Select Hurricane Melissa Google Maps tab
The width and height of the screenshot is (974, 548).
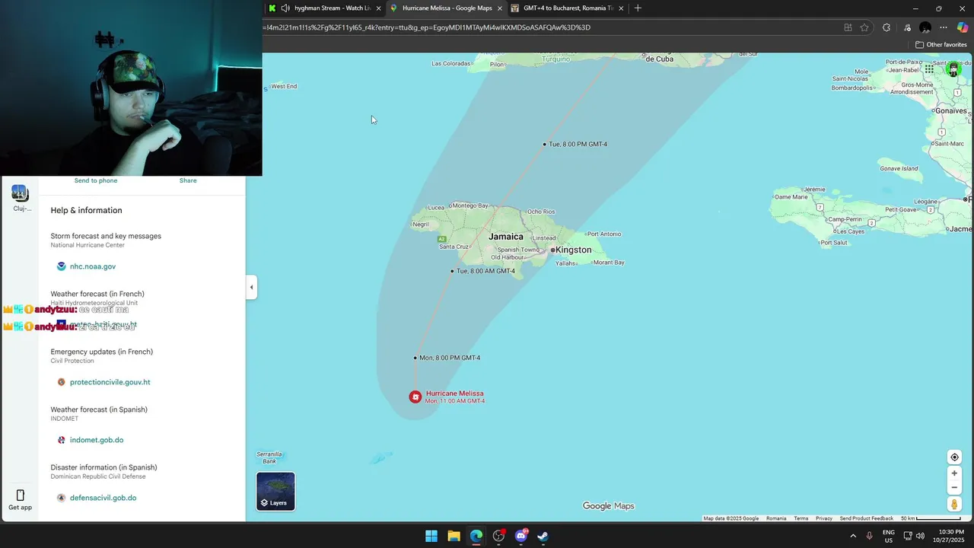pyautogui.click(x=447, y=8)
